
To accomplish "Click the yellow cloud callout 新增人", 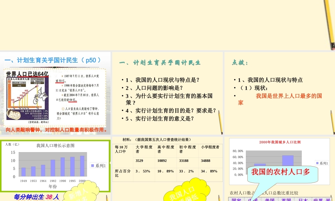I will click(x=81, y=191).
